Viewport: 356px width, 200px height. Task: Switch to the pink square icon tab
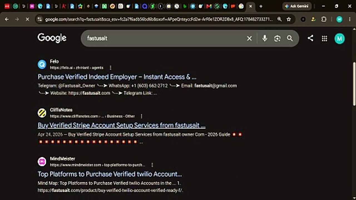(32, 6)
